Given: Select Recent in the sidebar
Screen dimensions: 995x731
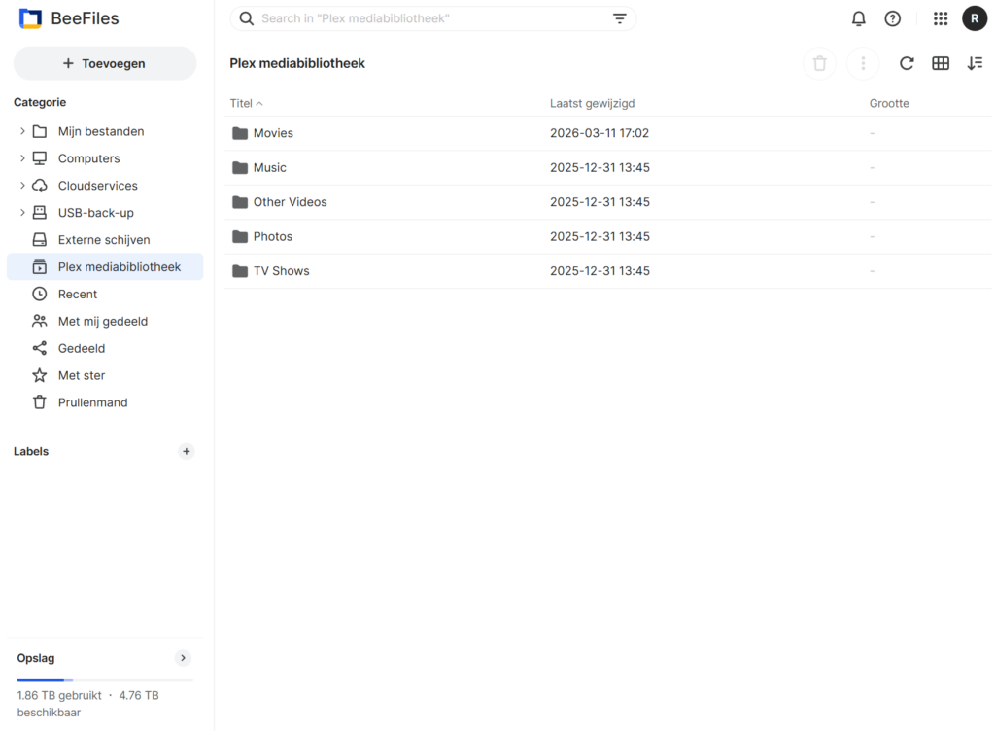Looking at the screenshot, I should click(77, 294).
